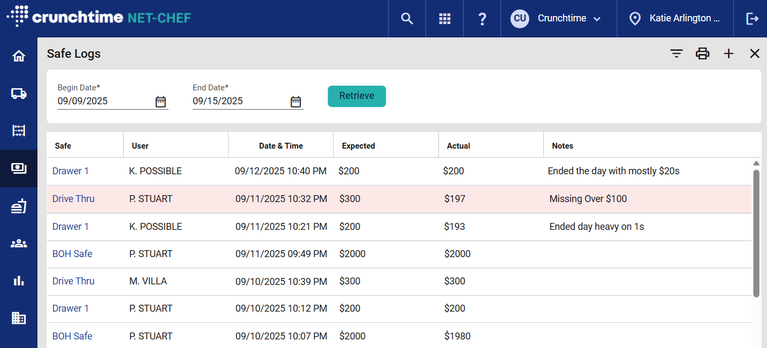Viewport: 767px width, 348px height.
Task: Open the apps grid icon in the header
Action: click(x=444, y=18)
